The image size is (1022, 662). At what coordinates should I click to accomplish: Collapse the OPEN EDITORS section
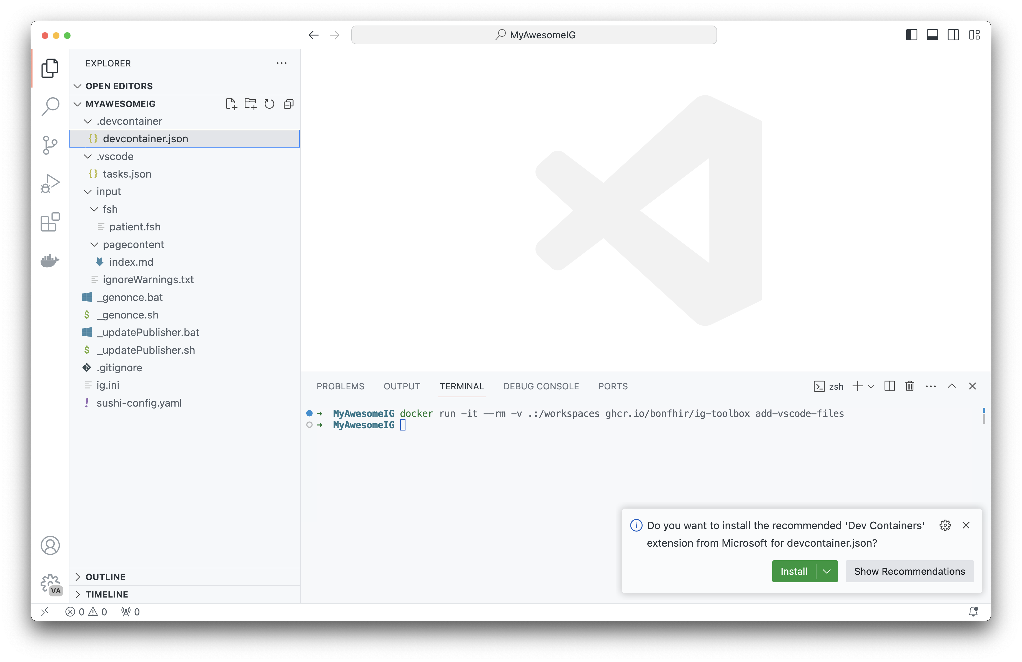click(185, 86)
